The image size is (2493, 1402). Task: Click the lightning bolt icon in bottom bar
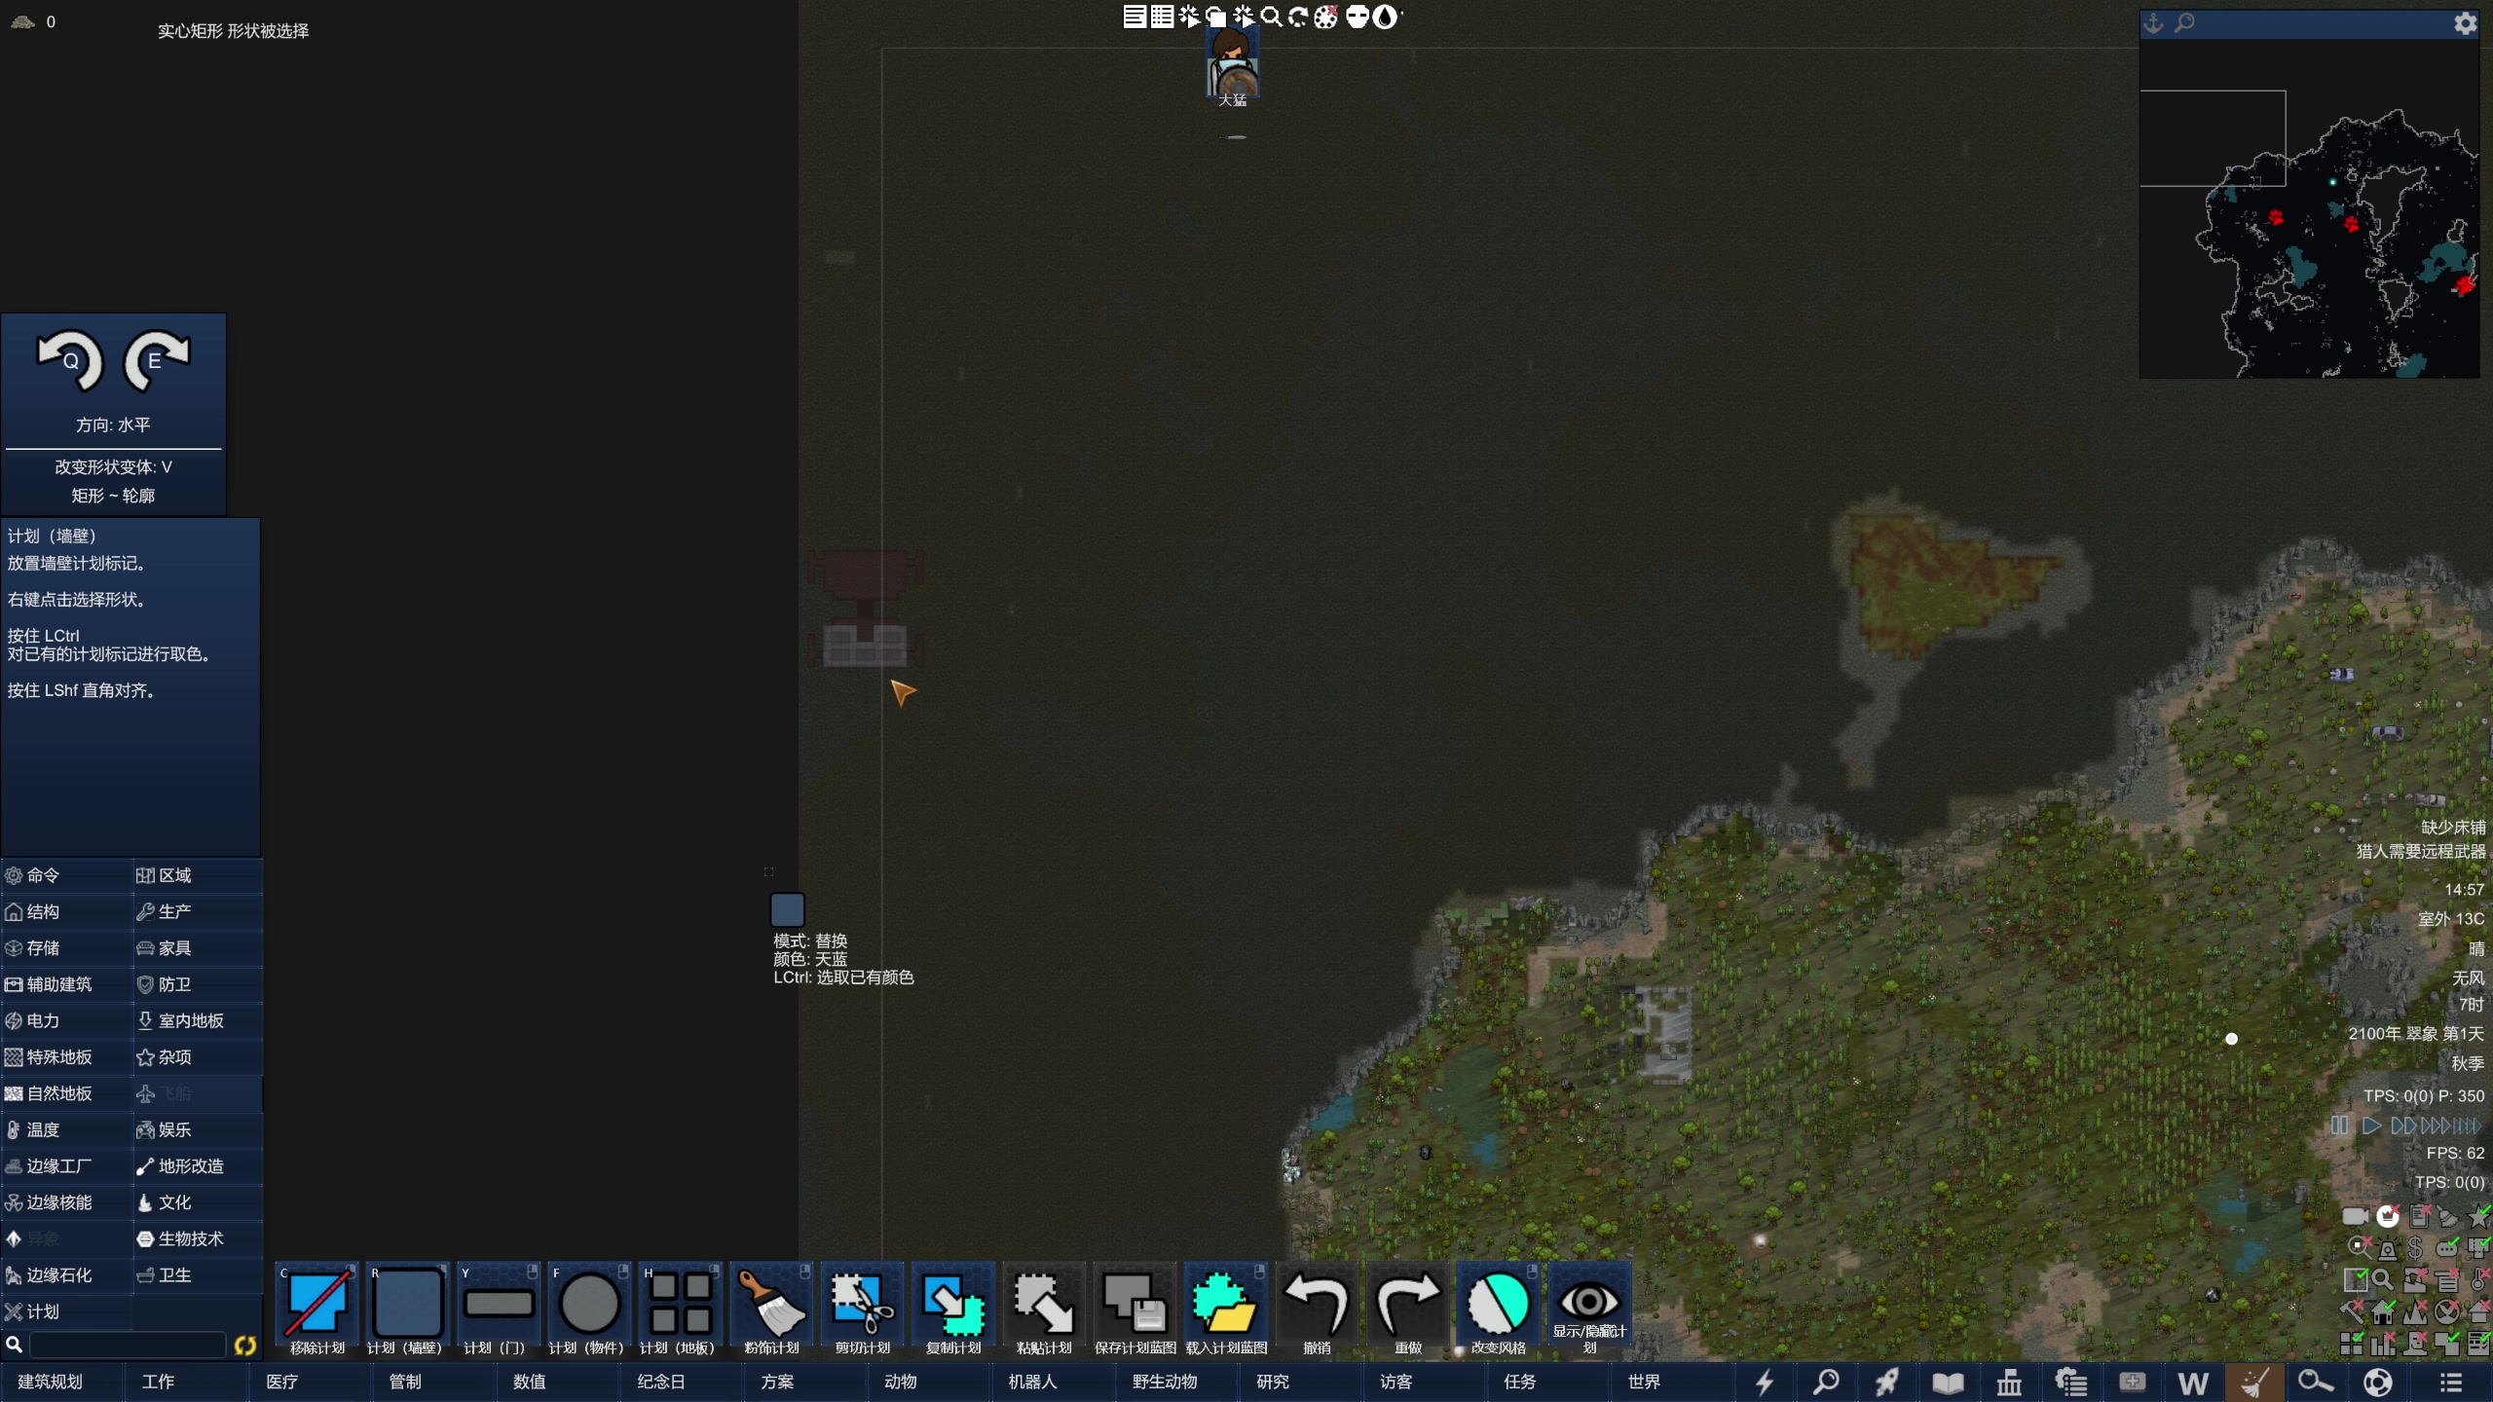click(x=1764, y=1382)
